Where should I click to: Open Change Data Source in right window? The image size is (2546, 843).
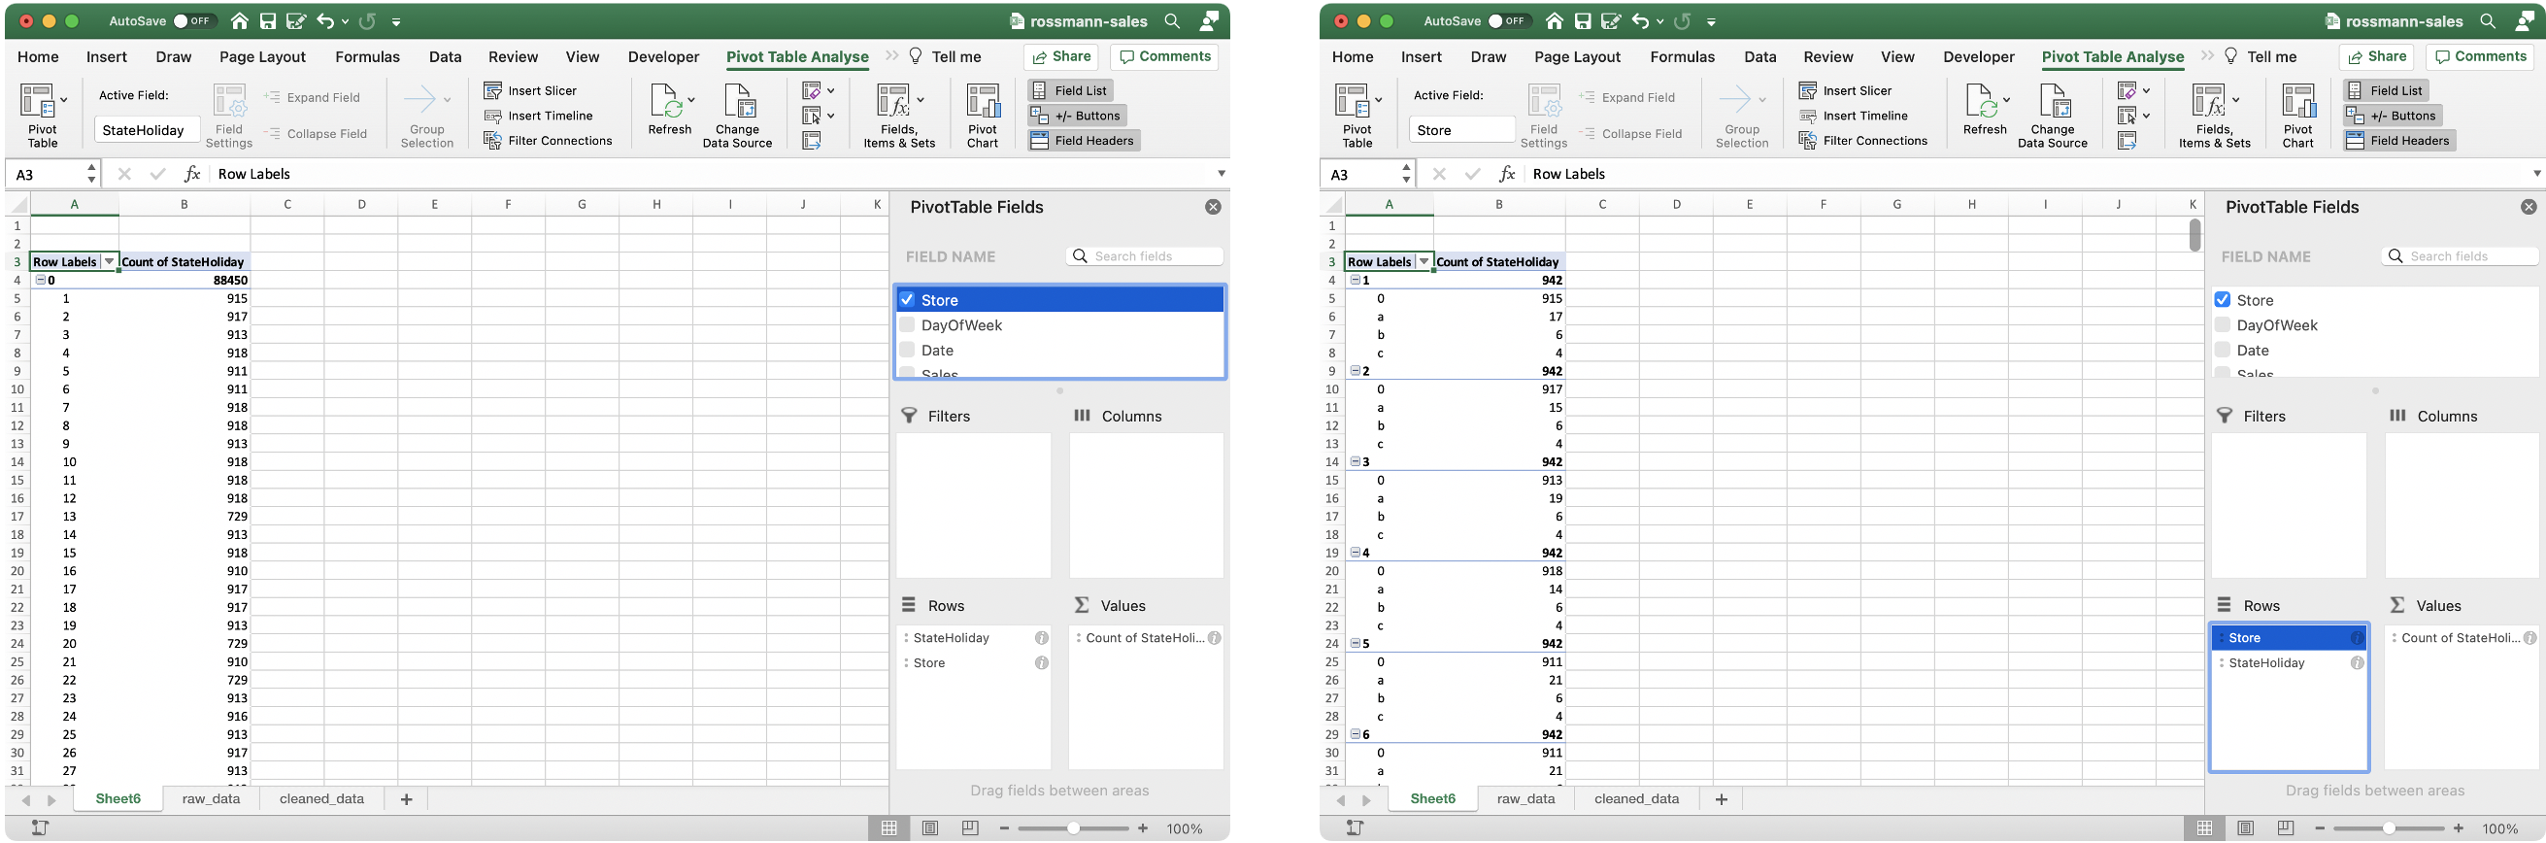pos(2053,116)
